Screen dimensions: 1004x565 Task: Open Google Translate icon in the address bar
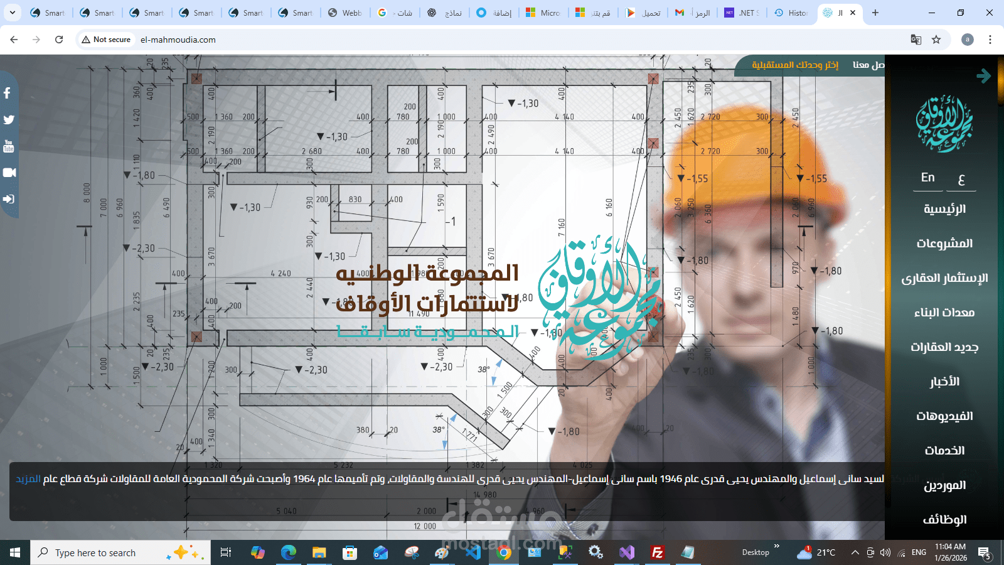click(916, 39)
